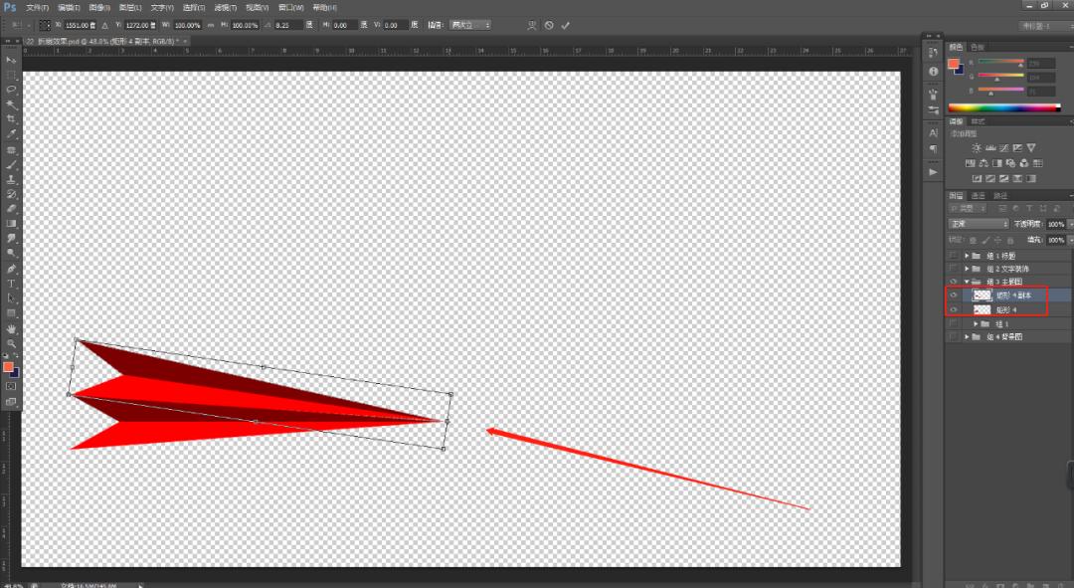Hide the 矩形 4 layer
The image size is (1074, 588).
point(954,309)
